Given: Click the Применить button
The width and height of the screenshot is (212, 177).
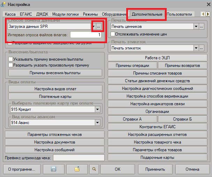Looking at the screenshot, I should (155, 169).
